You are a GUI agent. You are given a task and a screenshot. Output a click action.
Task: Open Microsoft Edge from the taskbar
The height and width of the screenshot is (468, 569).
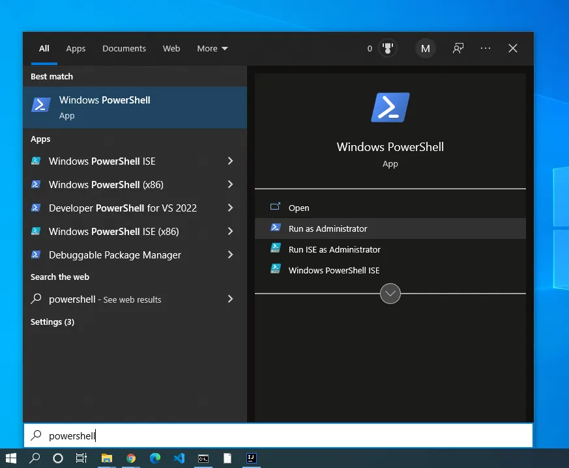point(155,459)
